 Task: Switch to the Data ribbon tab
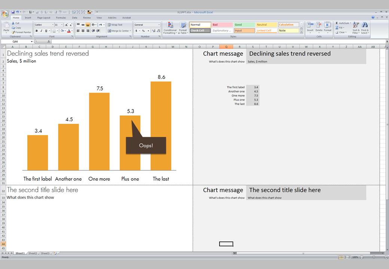coord(74,18)
